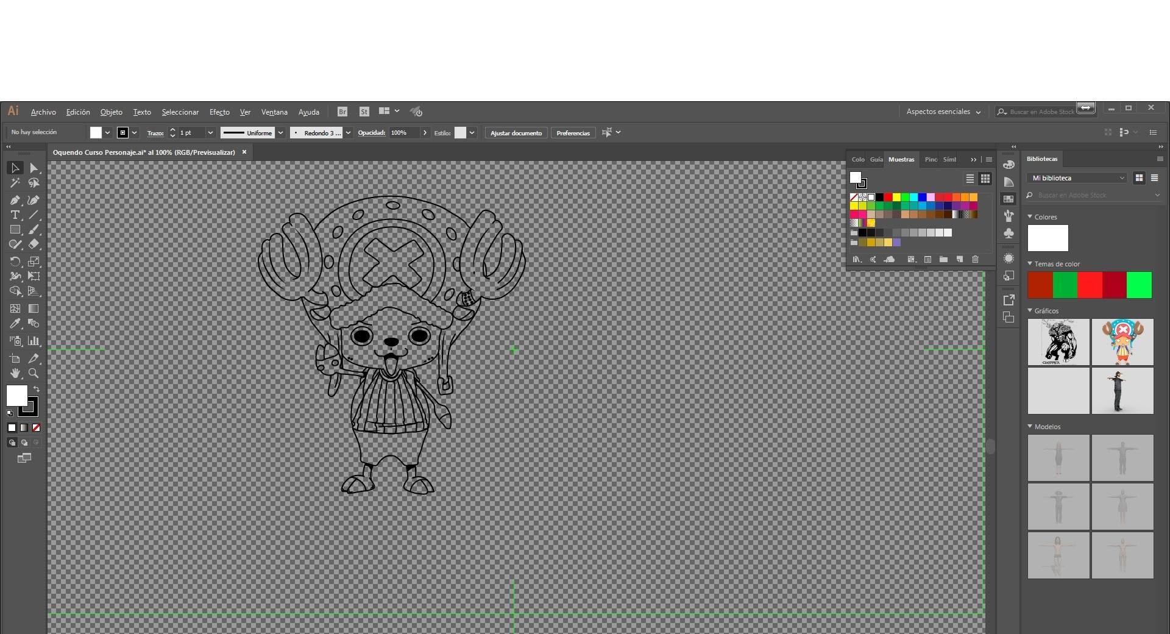
Task: Select the Line Segment tool
Action: pyautogui.click(x=34, y=215)
